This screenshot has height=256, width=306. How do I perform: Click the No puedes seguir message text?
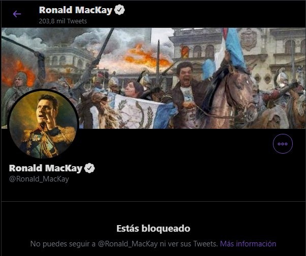(x=124, y=244)
